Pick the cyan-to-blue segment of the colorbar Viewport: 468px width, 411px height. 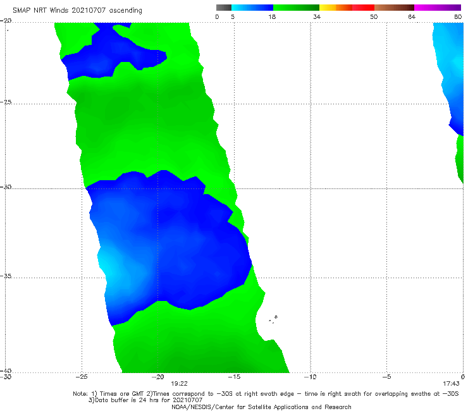(252, 8)
